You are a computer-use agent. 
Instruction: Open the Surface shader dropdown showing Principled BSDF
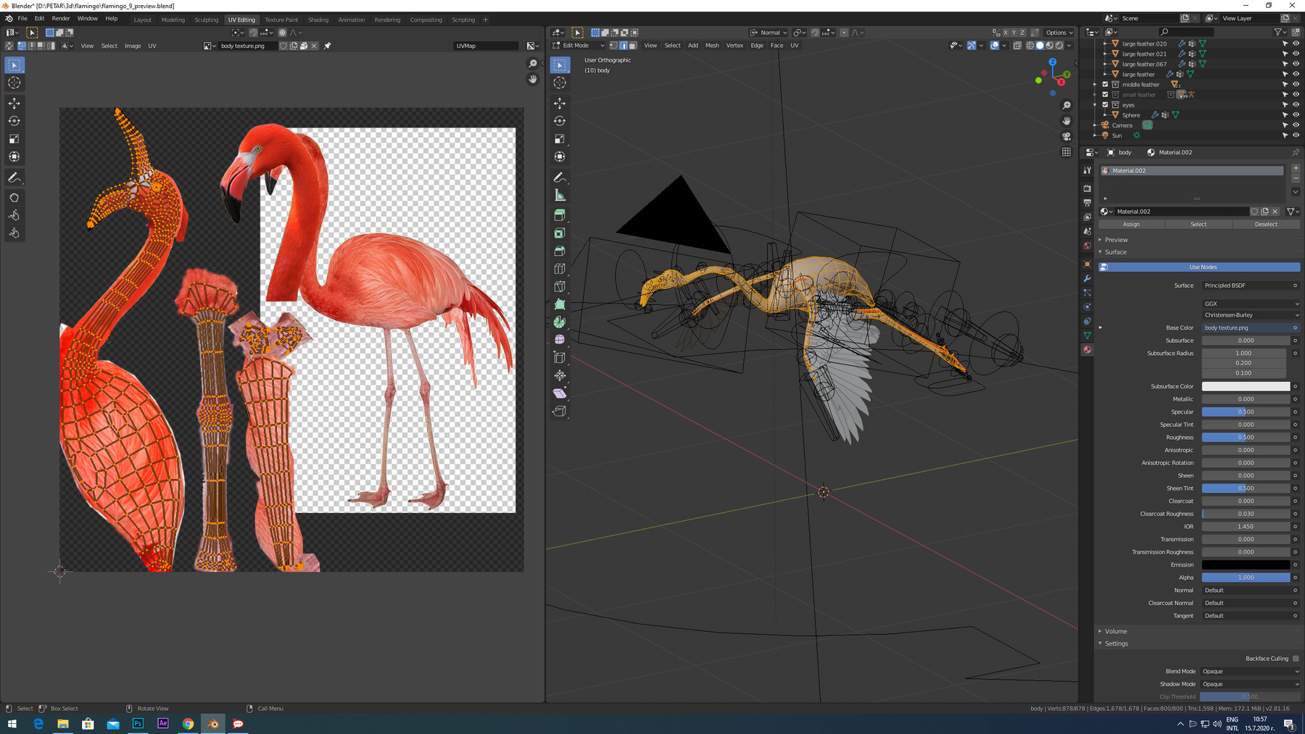click(1248, 285)
